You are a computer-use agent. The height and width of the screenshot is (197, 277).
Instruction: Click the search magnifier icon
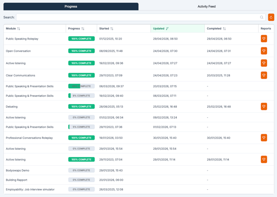(x=261, y=17)
